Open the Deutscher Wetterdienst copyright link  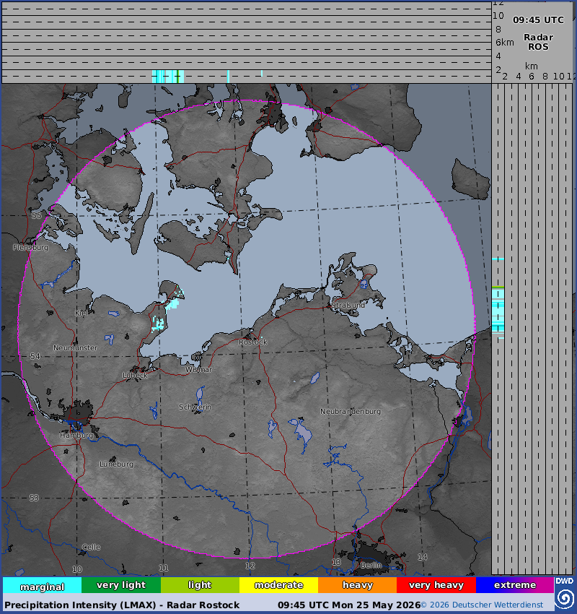point(482,605)
